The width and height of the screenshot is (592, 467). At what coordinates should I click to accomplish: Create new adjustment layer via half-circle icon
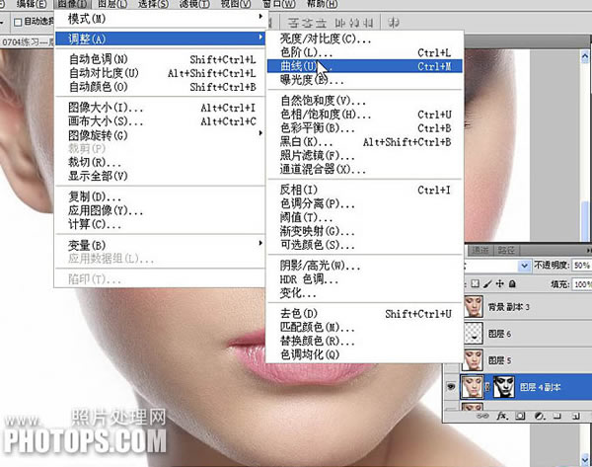[540, 416]
